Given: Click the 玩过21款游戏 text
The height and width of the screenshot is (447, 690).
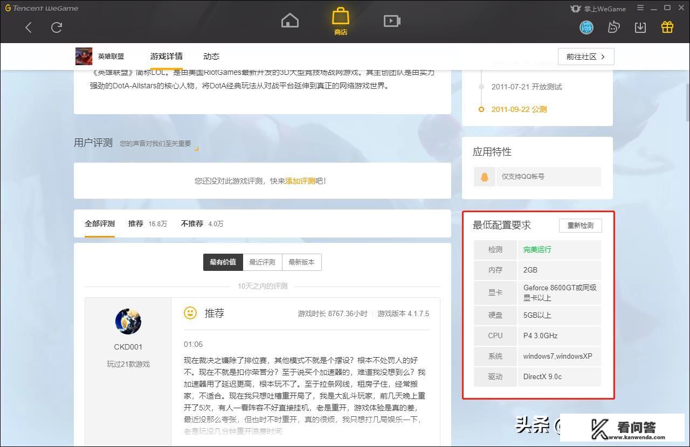Looking at the screenshot, I should (128, 364).
